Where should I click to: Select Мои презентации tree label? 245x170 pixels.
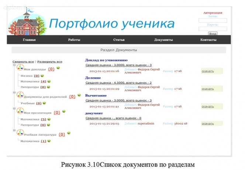38,113
